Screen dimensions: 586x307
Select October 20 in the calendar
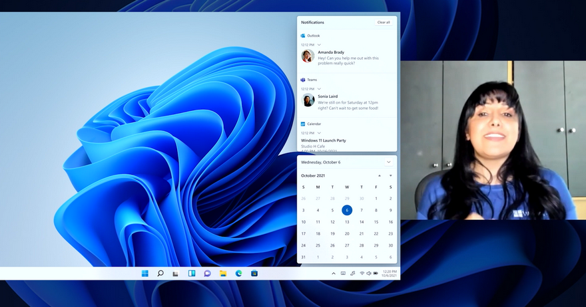pyautogui.click(x=347, y=234)
